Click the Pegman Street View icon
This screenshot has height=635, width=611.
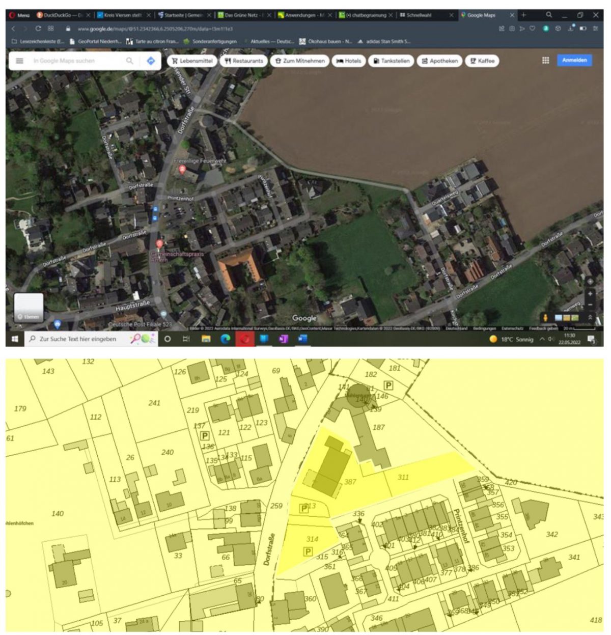546,318
